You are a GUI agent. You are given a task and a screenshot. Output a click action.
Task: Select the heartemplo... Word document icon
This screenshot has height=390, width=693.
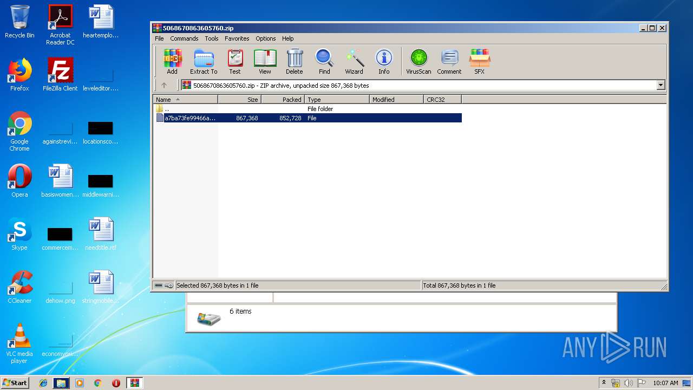pyautogui.click(x=101, y=22)
